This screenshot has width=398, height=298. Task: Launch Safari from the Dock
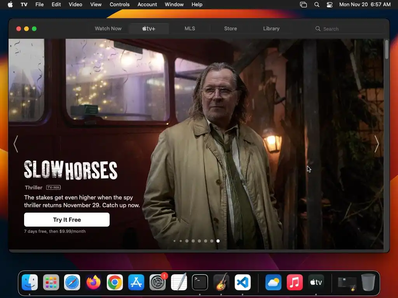click(x=72, y=282)
